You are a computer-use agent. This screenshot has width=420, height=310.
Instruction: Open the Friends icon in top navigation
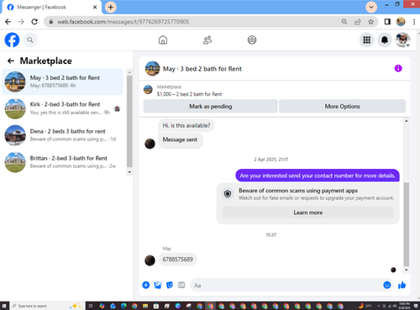click(x=207, y=40)
